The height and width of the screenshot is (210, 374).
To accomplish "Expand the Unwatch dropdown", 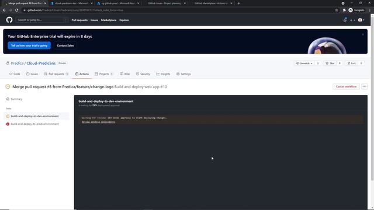I will 304,64.
